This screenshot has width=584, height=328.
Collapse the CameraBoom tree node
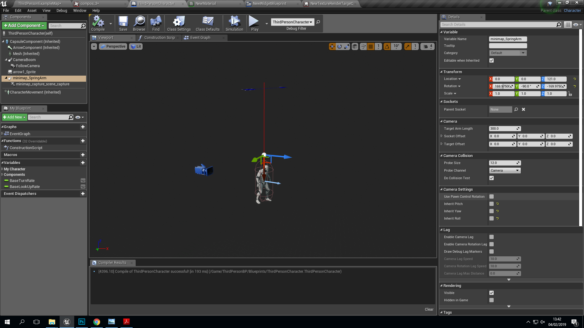point(6,60)
